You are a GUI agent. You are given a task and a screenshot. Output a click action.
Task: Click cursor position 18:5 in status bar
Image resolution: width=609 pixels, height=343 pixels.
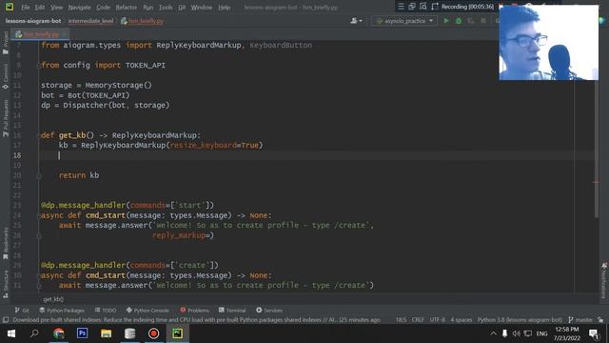click(x=401, y=320)
